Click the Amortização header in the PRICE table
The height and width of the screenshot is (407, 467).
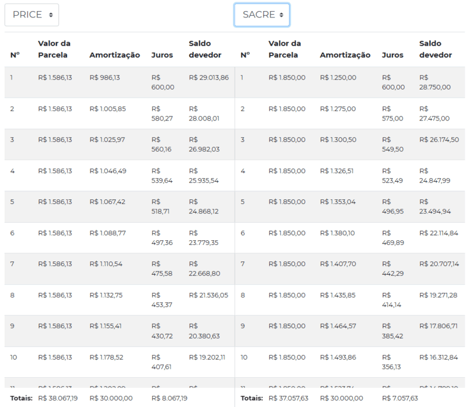[114, 55]
